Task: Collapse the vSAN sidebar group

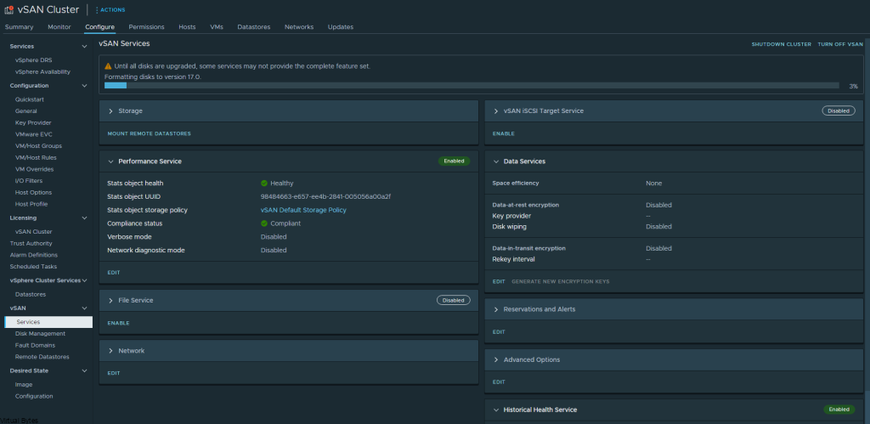Action: pos(83,308)
